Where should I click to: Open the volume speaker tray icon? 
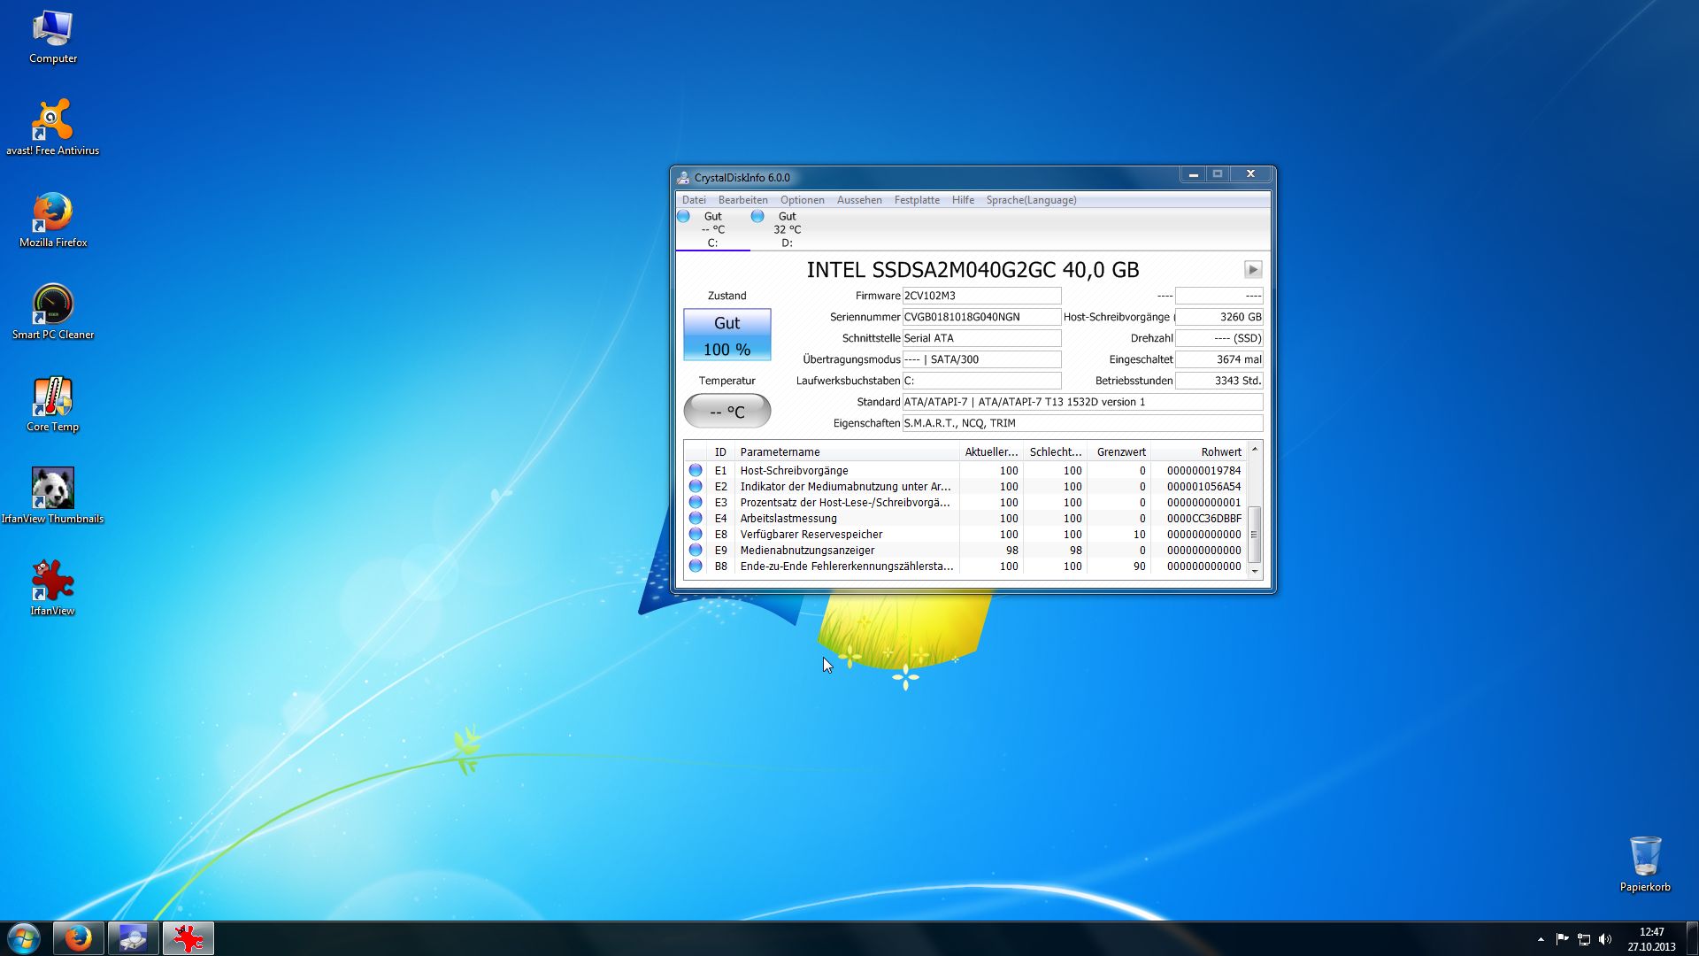[1605, 939]
